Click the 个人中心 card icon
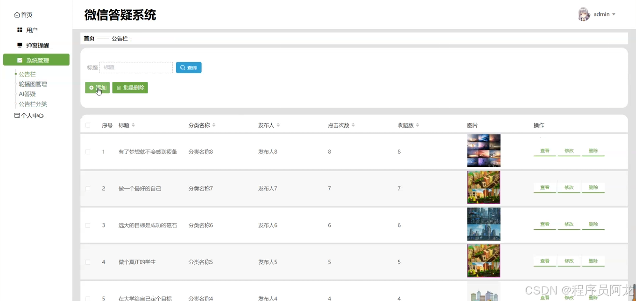Viewport: 636px width, 301px height. pyautogui.click(x=17, y=116)
